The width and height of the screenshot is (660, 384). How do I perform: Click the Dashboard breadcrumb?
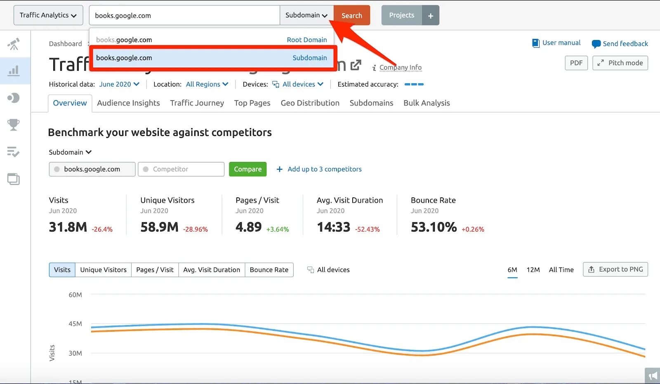(65, 44)
